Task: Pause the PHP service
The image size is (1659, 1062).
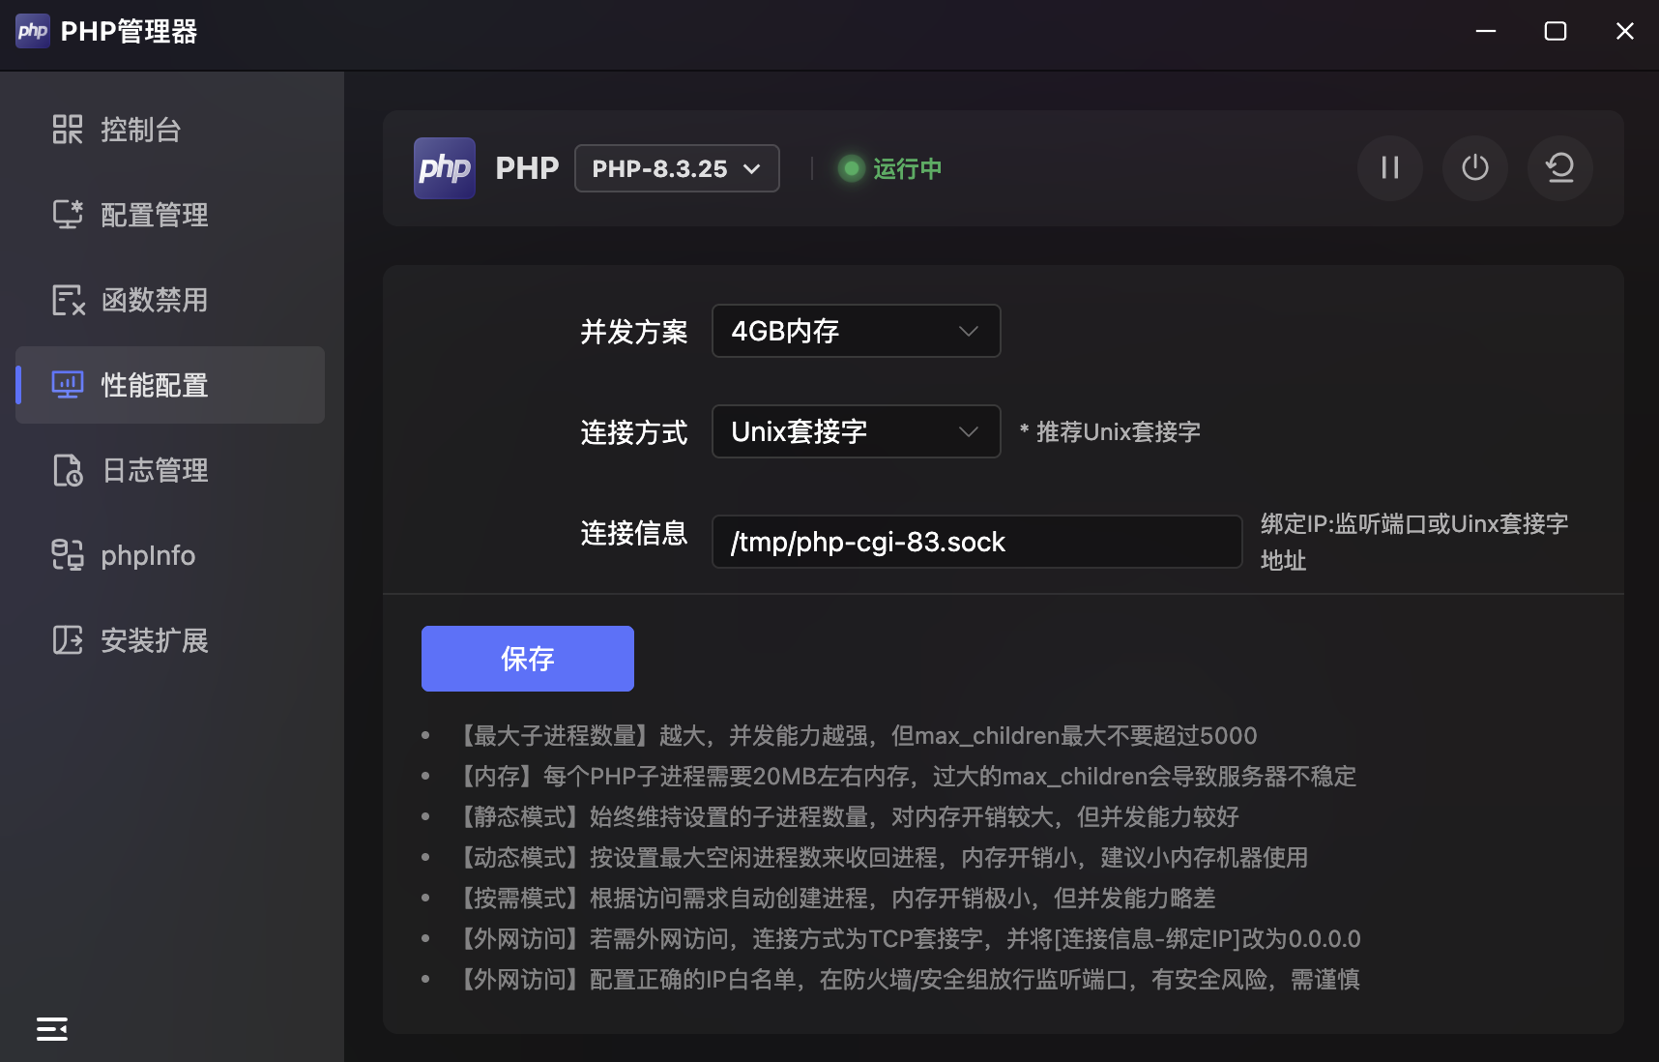Action: [1390, 168]
